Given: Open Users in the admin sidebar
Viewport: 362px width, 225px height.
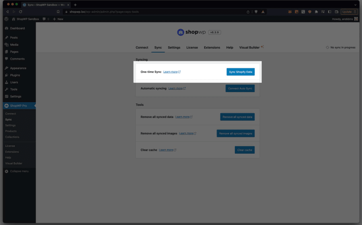Looking at the screenshot, I should [14, 82].
